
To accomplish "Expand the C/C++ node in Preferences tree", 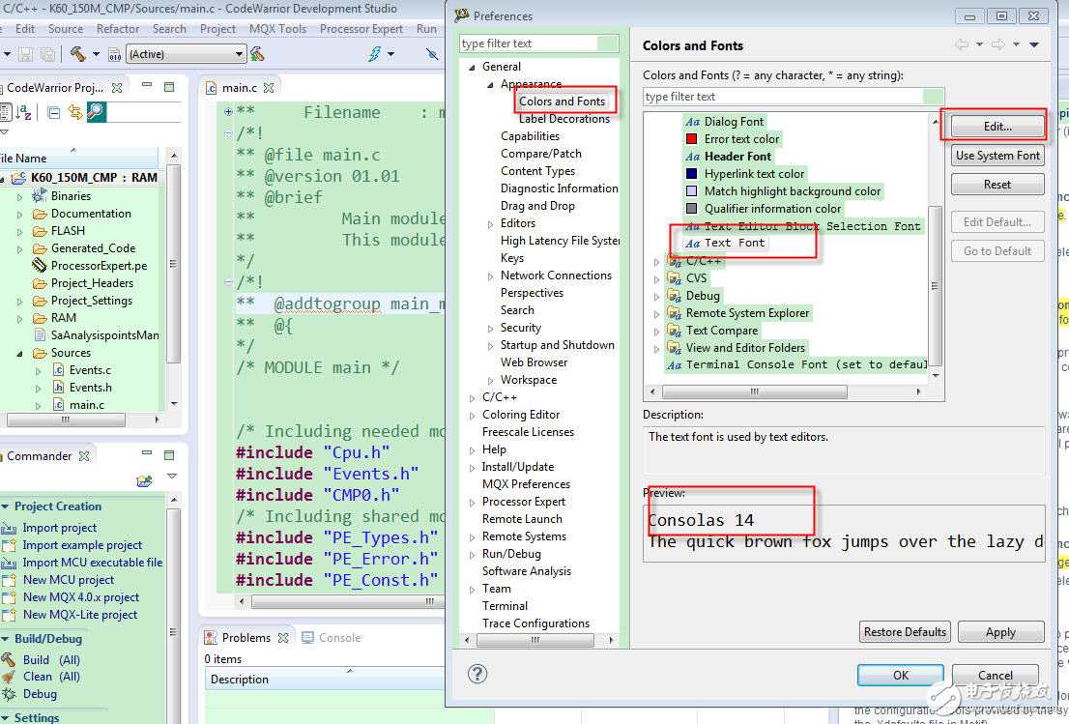I will tap(472, 397).
